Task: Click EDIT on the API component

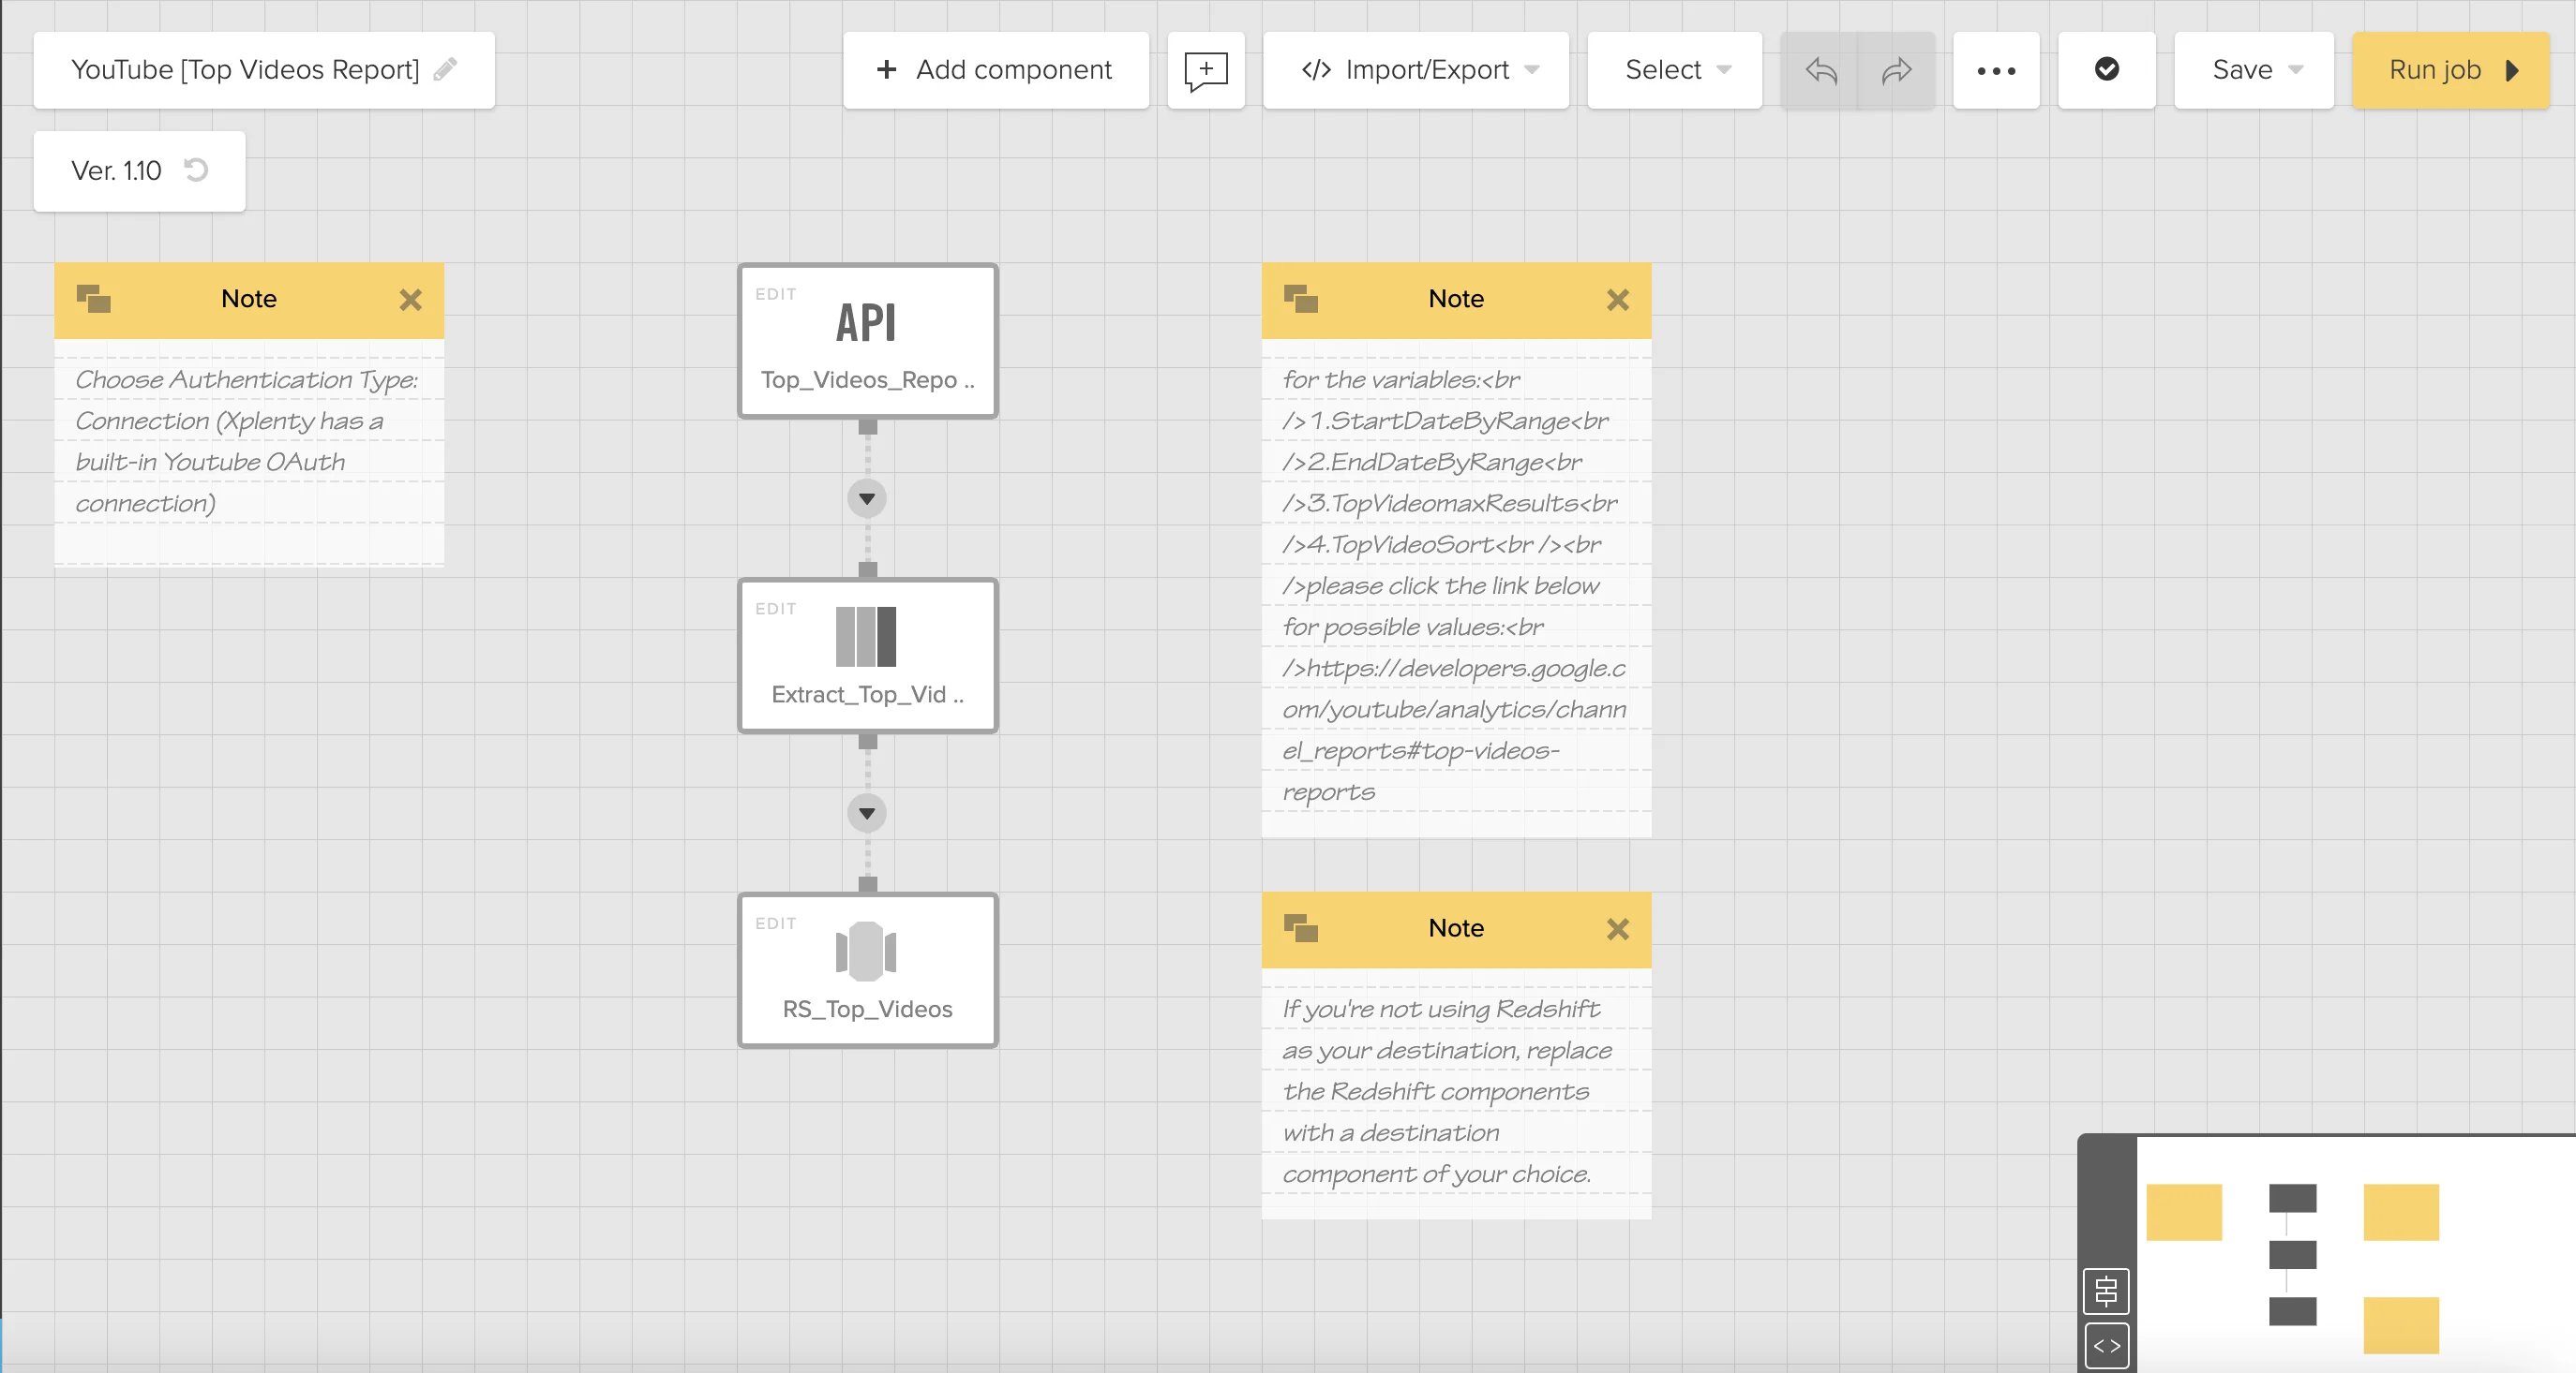Action: click(776, 294)
